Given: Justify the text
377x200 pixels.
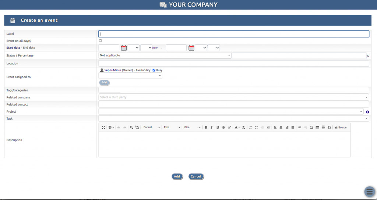Looking at the screenshot, I should point(293,127).
